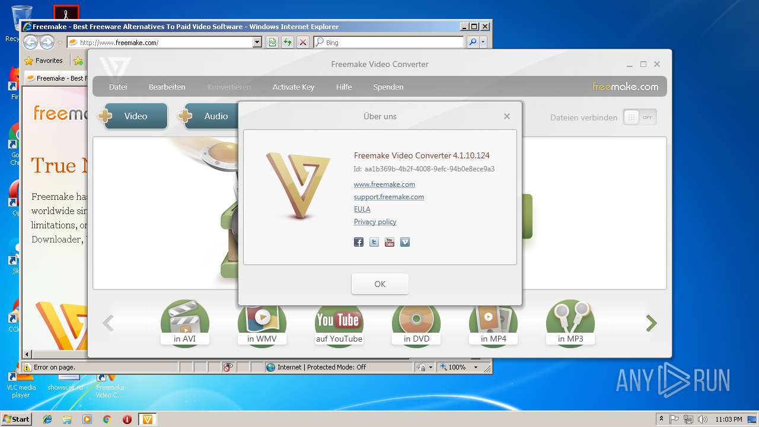Open the Hilfe menu
This screenshot has height=427, width=759.
tap(344, 87)
